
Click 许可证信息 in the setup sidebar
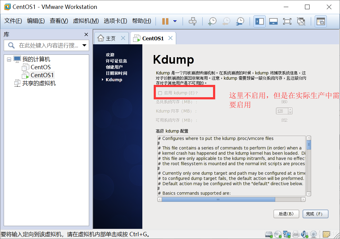116,61
